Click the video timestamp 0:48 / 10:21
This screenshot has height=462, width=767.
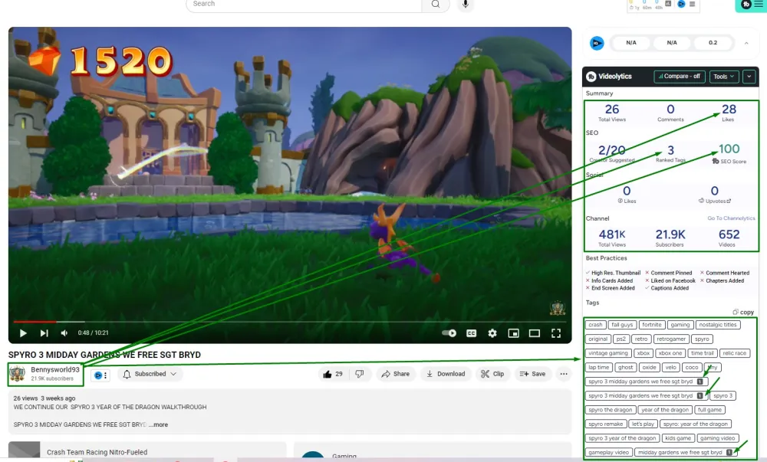tap(94, 333)
